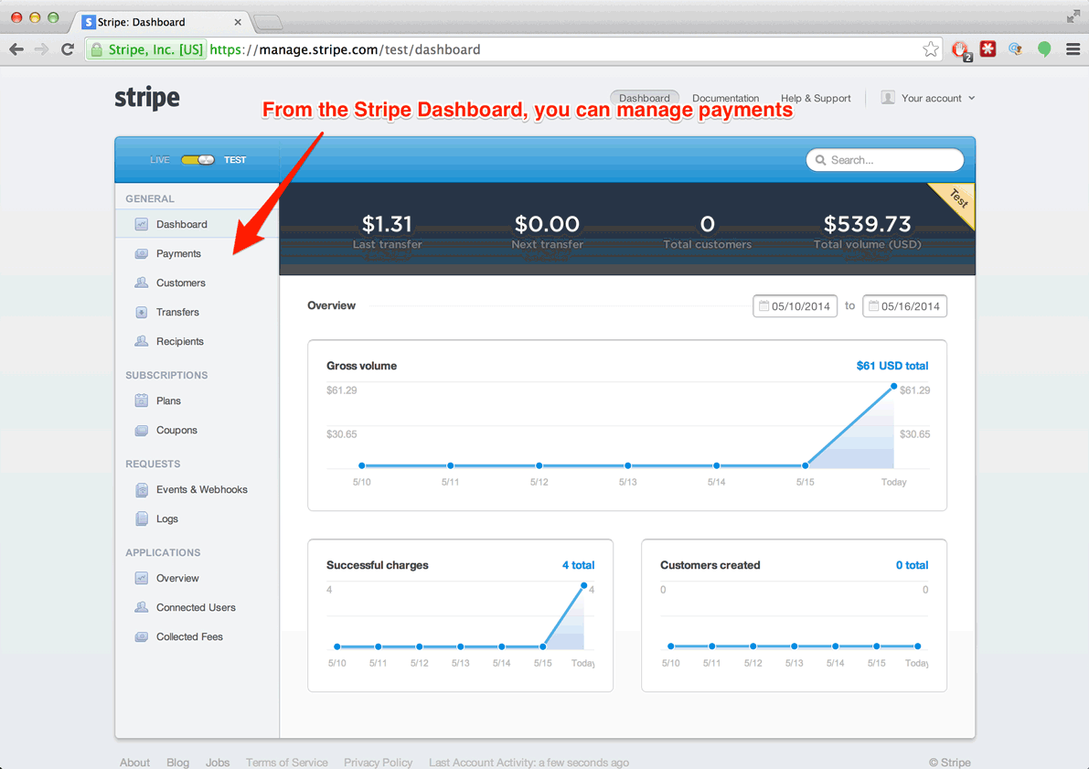The image size is (1089, 769).
Task: Click the Customers sidebar people icon
Action: [x=142, y=283]
